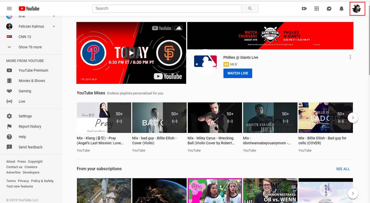Open the Terms footer link
This screenshot has height=203, width=370.
(x=11, y=181)
